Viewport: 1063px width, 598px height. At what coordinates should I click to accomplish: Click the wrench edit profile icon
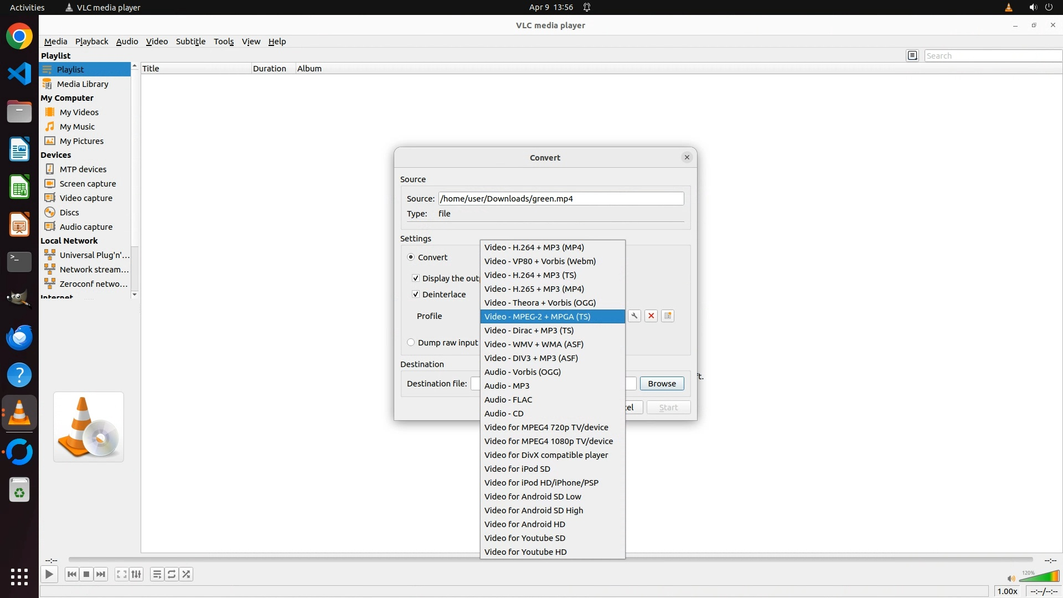tap(634, 316)
